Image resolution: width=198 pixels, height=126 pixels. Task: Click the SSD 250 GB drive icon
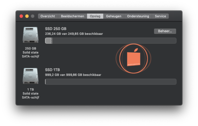(31, 35)
